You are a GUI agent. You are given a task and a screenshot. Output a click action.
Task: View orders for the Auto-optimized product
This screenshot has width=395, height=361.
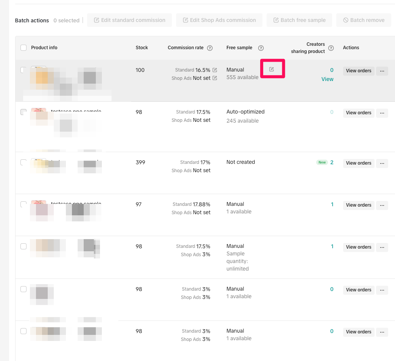(358, 113)
